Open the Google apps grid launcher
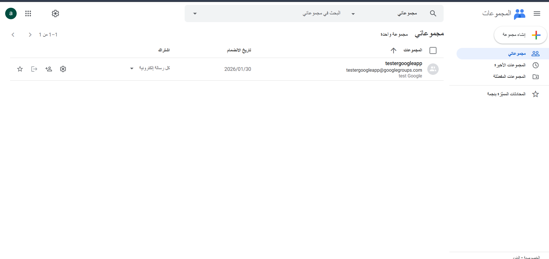This screenshot has height=259, width=549. (28, 13)
